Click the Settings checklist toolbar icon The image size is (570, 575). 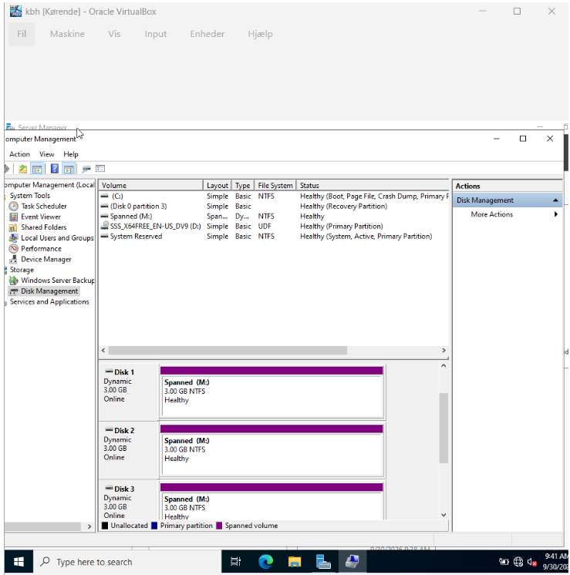point(100,168)
